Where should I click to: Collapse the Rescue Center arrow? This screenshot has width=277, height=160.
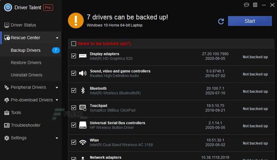(x=57, y=38)
